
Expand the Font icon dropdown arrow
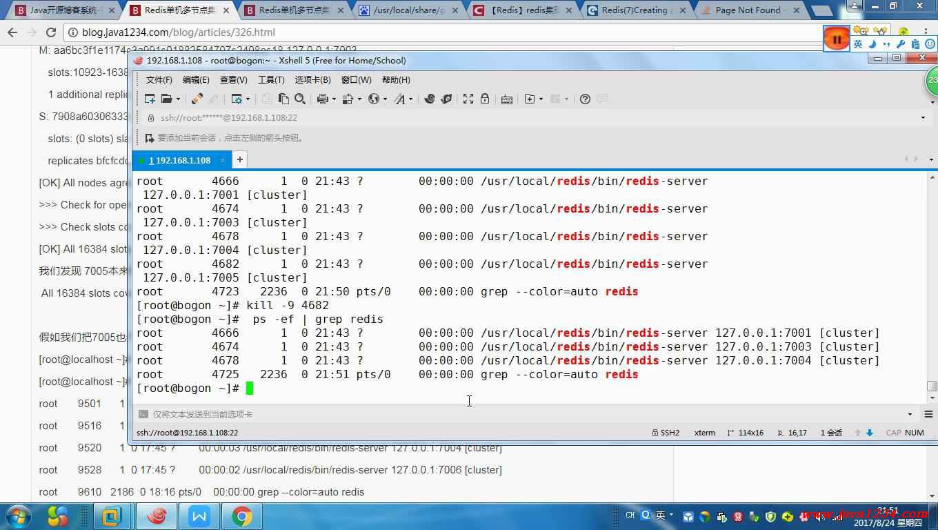[x=410, y=99]
